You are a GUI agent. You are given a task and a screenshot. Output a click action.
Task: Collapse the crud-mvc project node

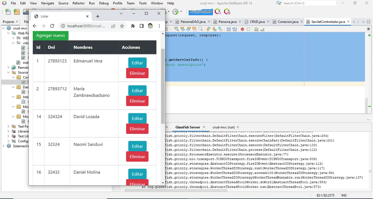tap(4, 28)
